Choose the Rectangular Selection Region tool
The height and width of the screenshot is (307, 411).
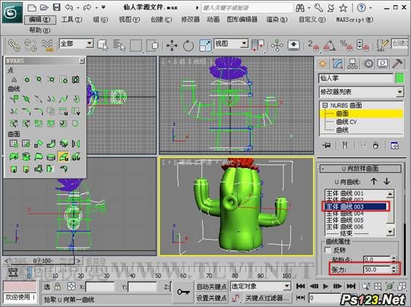pos(136,46)
